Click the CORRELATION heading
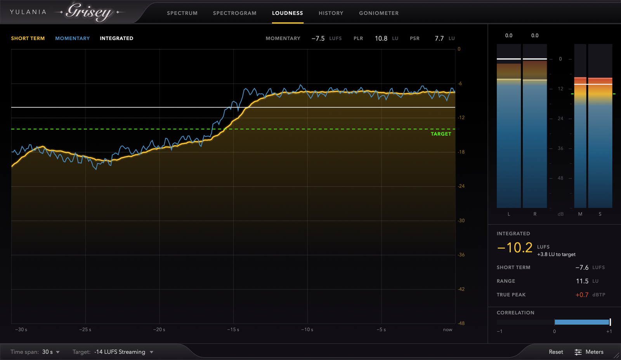This screenshot has width=621, height=360. pos(515,313)
